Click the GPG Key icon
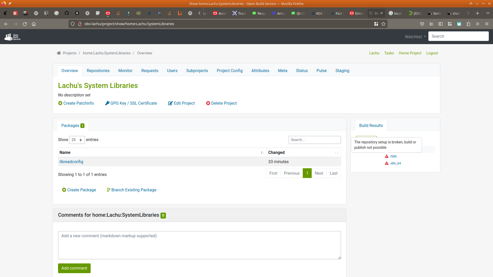Image resolution: width=493 pixels, height=277 pixels. (x=107, y=103)
